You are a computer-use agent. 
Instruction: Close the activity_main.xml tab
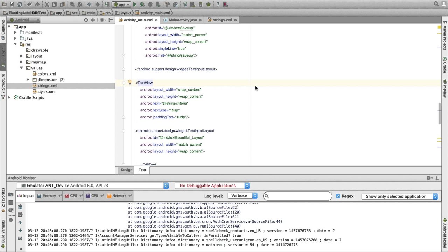156,20
